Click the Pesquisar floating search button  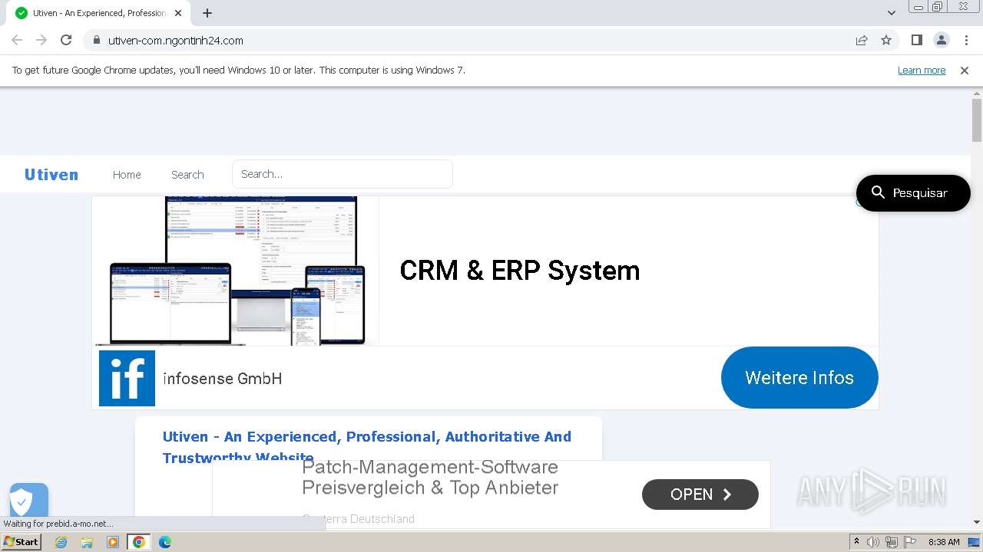(913, 193)
